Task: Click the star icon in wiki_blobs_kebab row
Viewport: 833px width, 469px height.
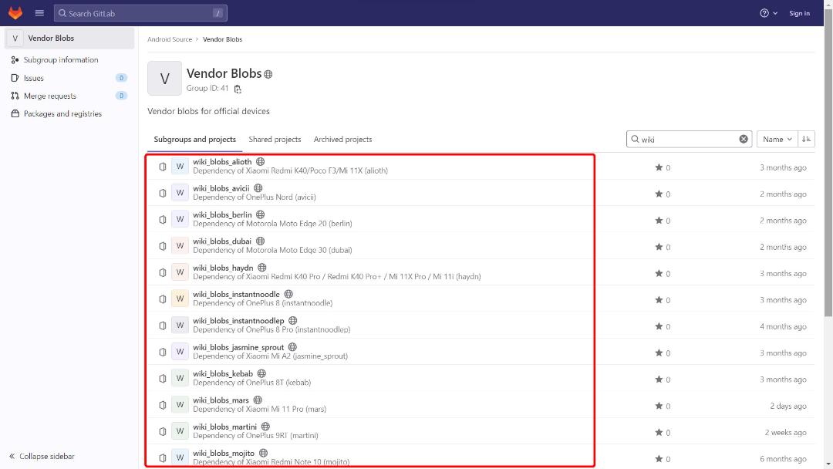Action: pos(659,380)
